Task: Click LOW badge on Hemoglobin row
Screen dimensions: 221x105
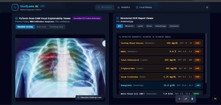Action: (198, 85)
